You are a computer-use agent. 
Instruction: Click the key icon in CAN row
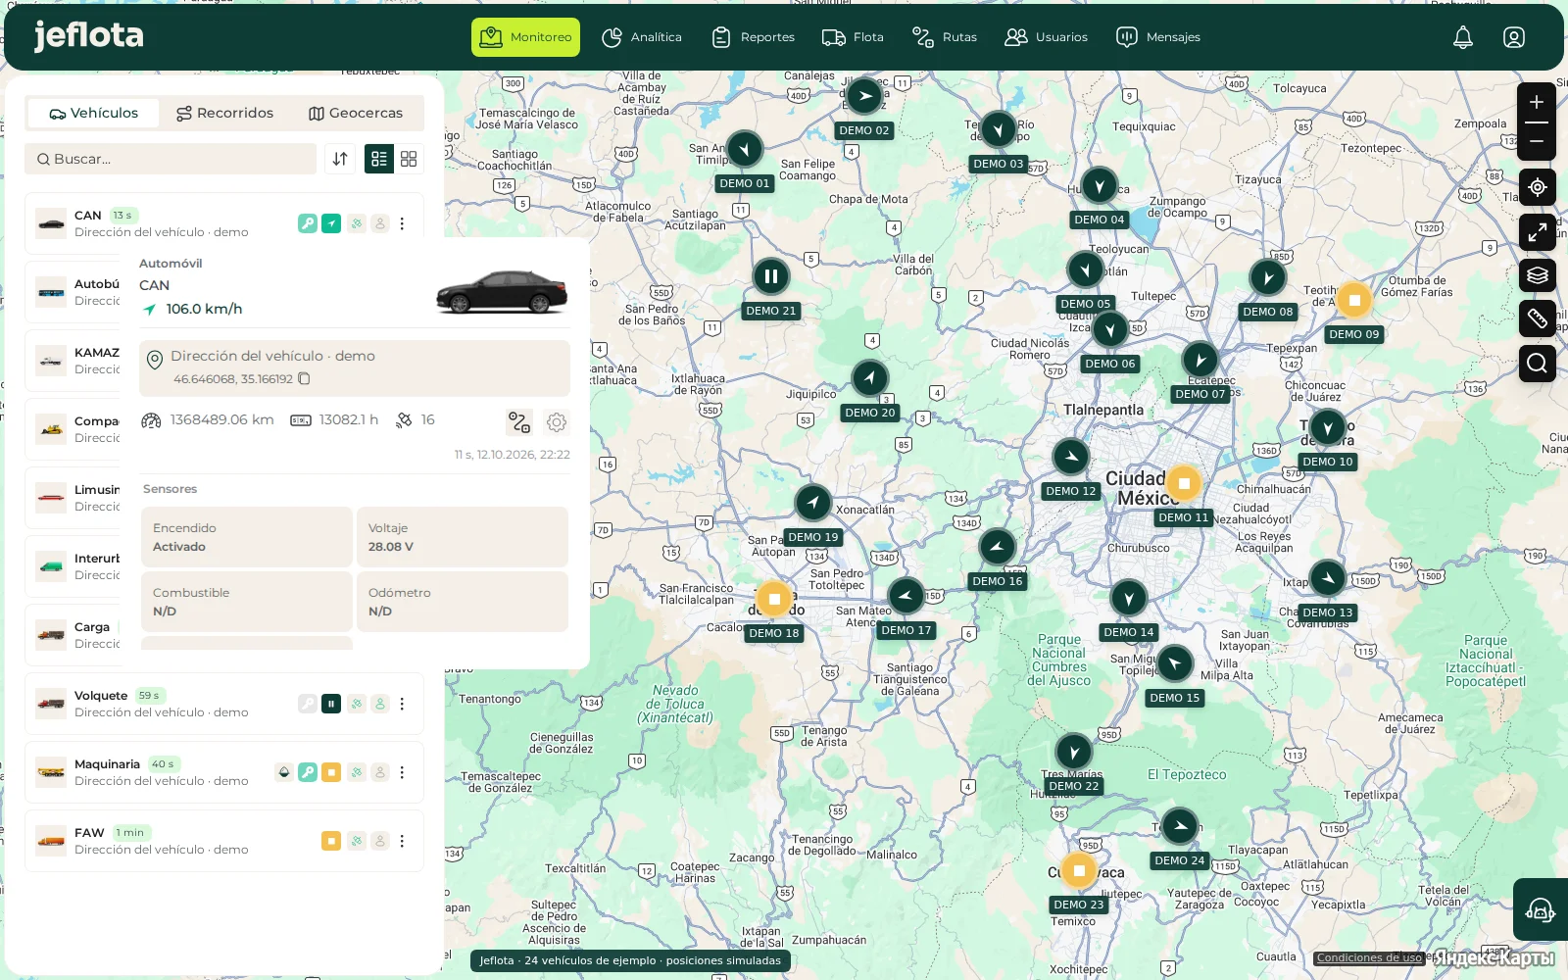pyautogui.click(x=308, y=223)
